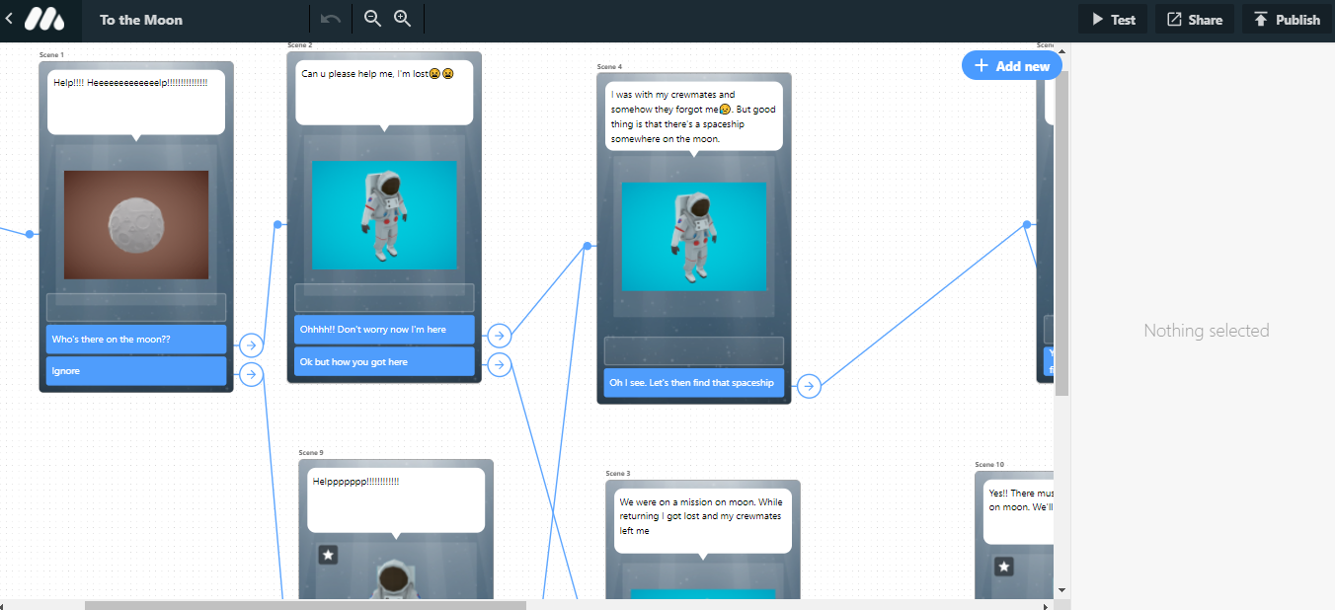Click the back chevron in the top bar

pos(9,19)
